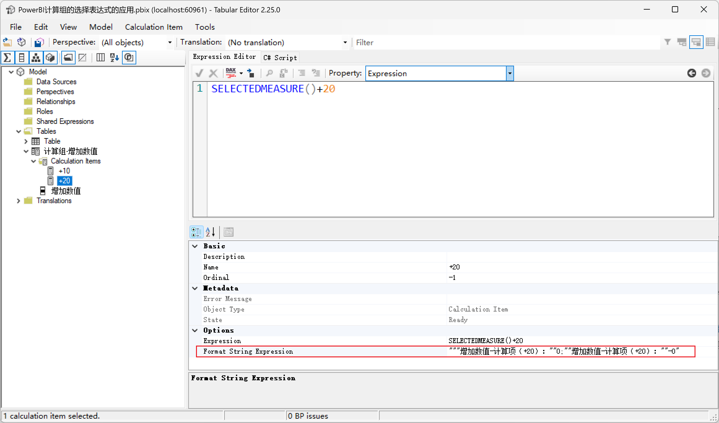The height and width of the screenshot is (423, 719).
Task: Run DAX Formatter on expression
Action: click(x=231, y=73)
